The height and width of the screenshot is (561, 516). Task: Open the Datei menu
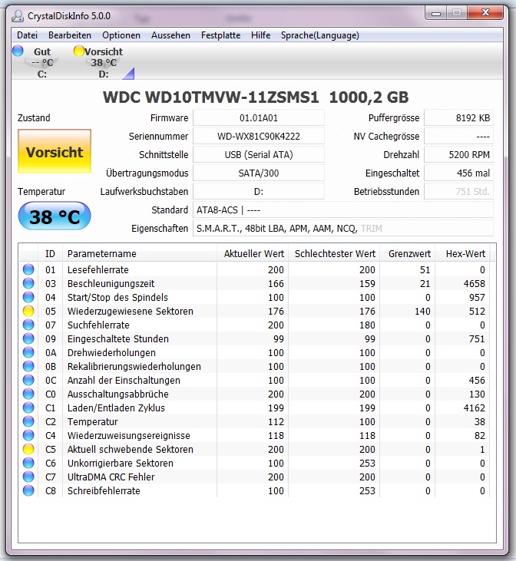[x=27, y=35]
